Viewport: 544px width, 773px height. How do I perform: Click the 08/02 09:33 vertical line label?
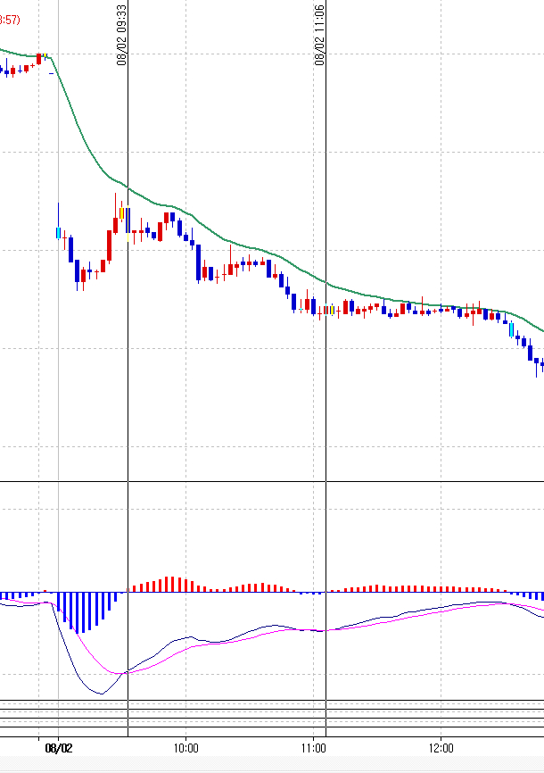point(121,34)
